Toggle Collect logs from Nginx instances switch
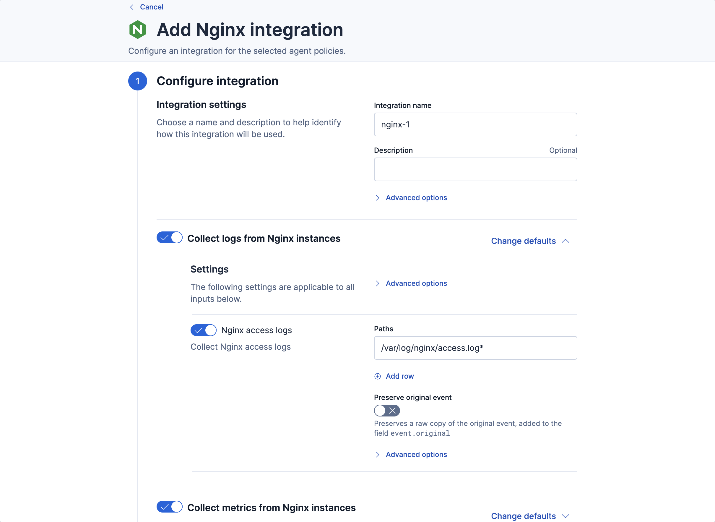 coord(170,238)
